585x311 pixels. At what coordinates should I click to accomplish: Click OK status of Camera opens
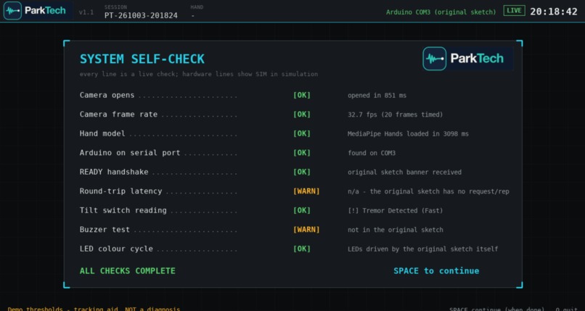[x=302, y=95]
